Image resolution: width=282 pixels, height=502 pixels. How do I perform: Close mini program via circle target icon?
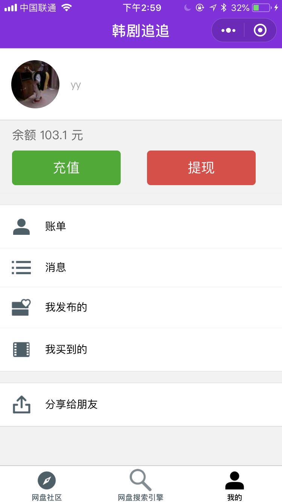coord(260,30)
